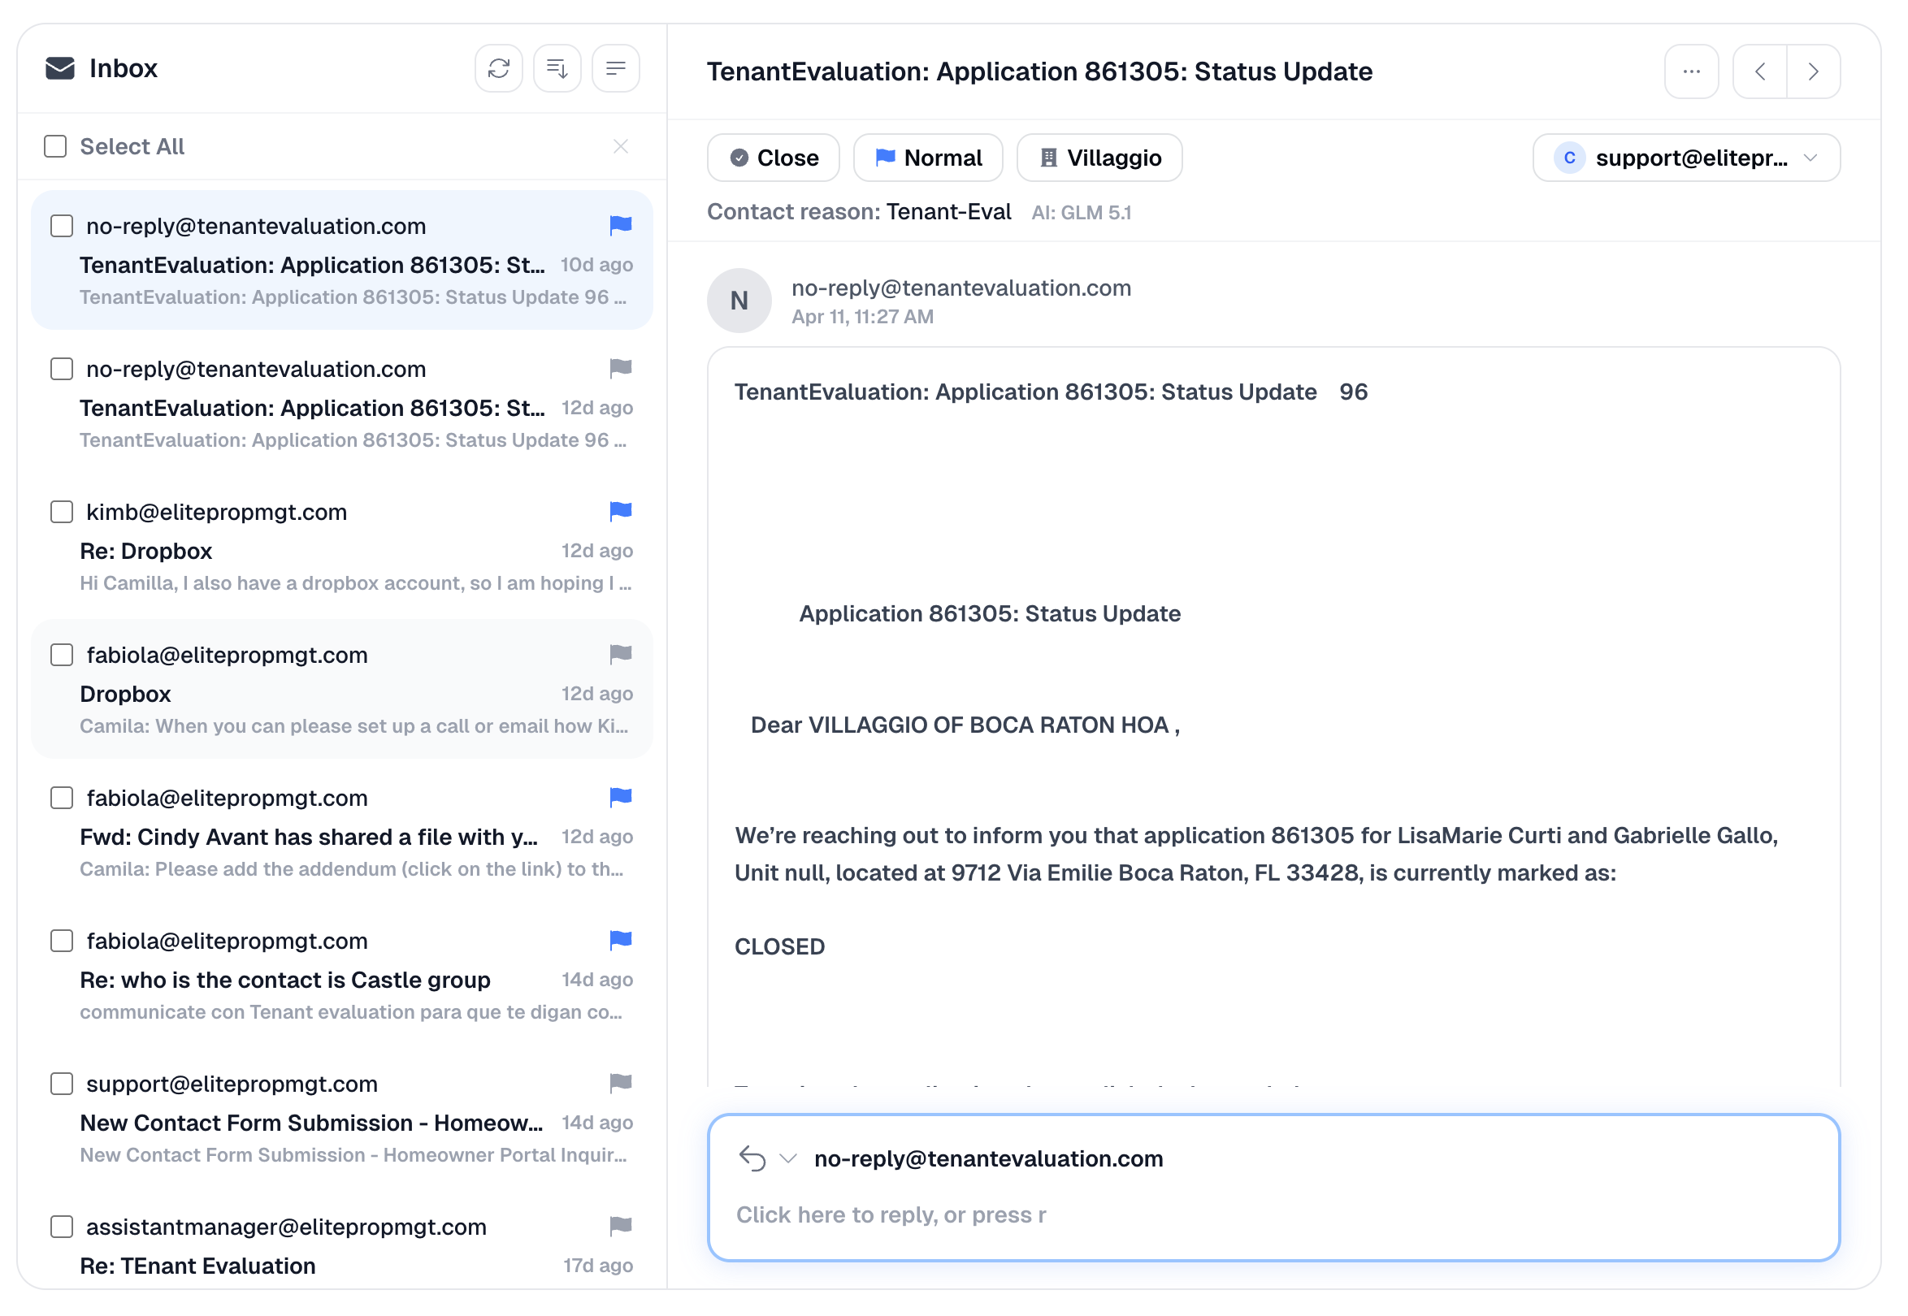The height and width of the screenshot is (1316, 1908).
Task: Select checkbox for assistantmanager@elitepropmgt.com email
Action: [62, 1227]
